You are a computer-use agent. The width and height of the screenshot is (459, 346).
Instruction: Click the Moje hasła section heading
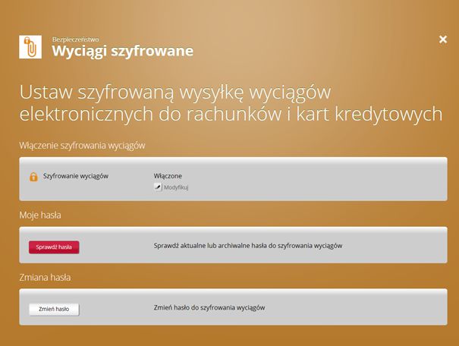pyautogui.click(x=40, y=215)
